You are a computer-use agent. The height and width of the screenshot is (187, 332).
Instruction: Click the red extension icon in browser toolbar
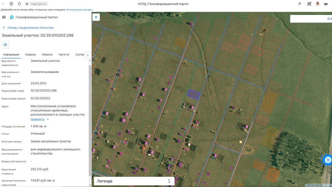click(x=318, y=4)
